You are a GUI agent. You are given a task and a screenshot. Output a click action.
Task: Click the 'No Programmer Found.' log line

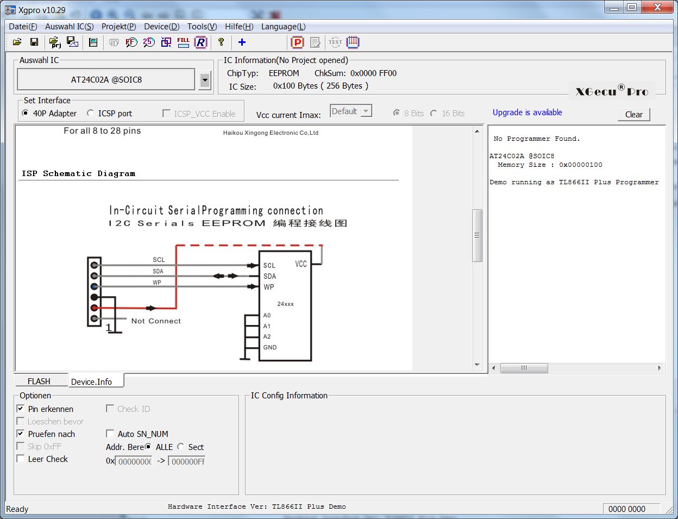tap(536, 139)
